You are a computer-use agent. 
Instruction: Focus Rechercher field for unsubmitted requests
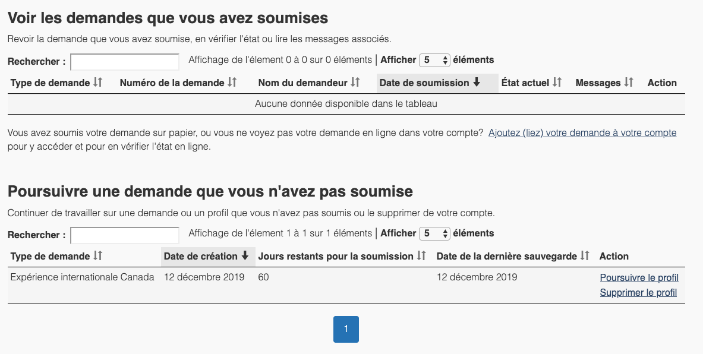click(125, 235)
